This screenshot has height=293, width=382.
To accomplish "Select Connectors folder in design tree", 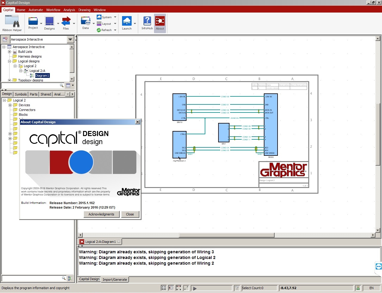I will coord(27,110).
